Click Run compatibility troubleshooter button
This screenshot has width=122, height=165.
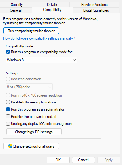point(31,31)
